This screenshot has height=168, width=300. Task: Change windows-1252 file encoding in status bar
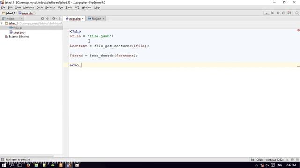click(x=274, y=160)
